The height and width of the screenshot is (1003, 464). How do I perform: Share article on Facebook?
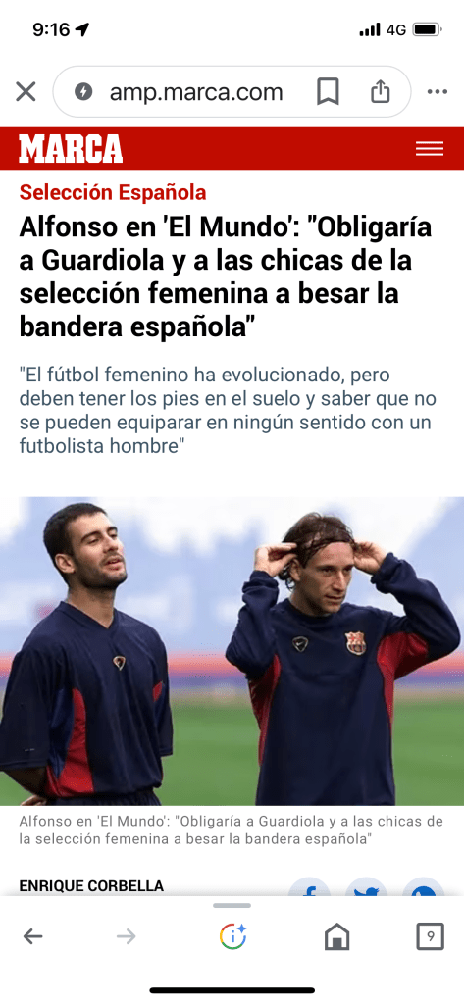[x=309, y=888]
